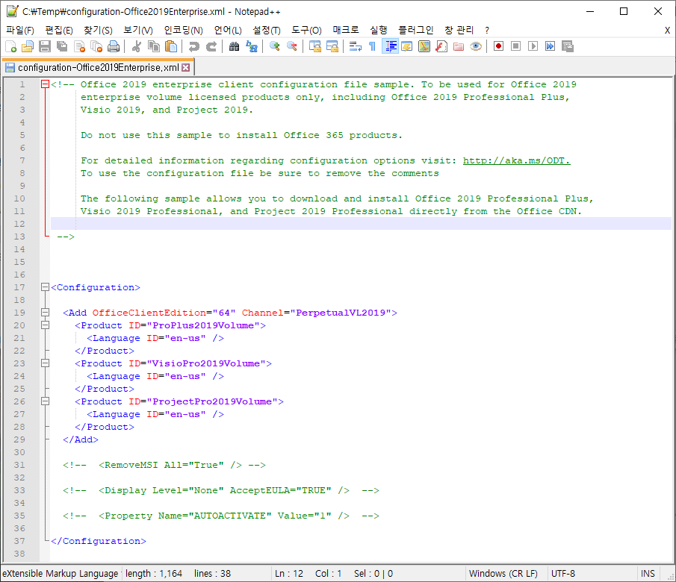
Task: Click the UTF-8 encoding status field
Action: 592,573
